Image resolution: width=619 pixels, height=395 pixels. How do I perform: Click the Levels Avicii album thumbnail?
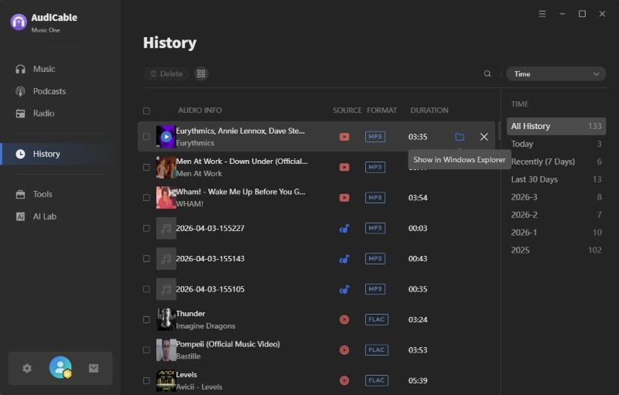pyautogui.click(x=166, y=380)
